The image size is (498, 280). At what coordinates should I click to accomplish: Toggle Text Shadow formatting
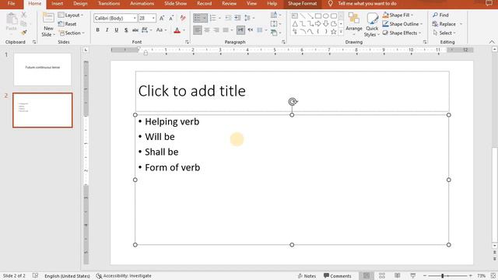(126, 30)
